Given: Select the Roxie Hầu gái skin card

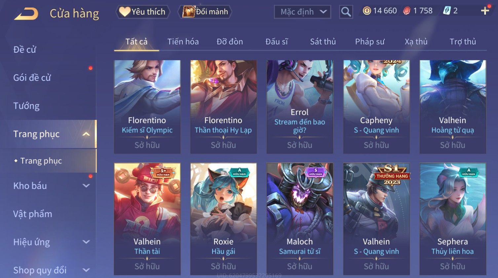Looking at the screenshot, I should (223, 219).
